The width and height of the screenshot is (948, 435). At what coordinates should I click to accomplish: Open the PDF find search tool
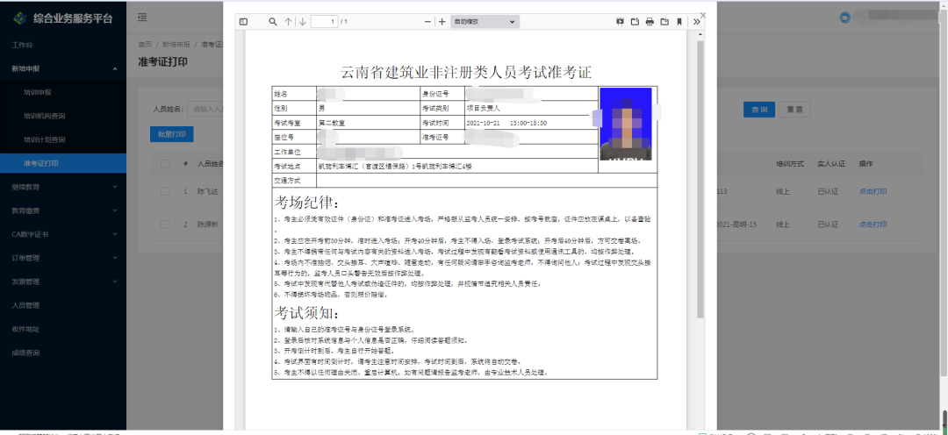point(273,21)
